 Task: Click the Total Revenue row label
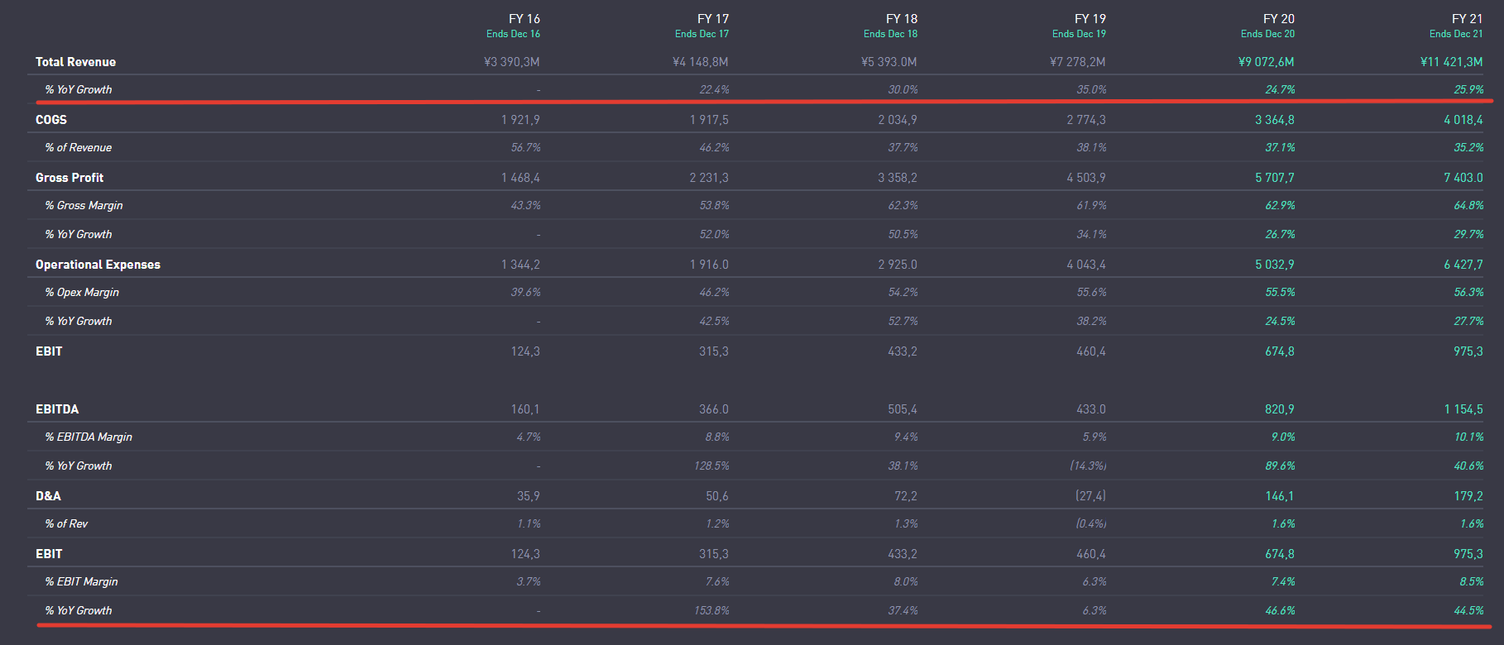[x=75, y=62]
